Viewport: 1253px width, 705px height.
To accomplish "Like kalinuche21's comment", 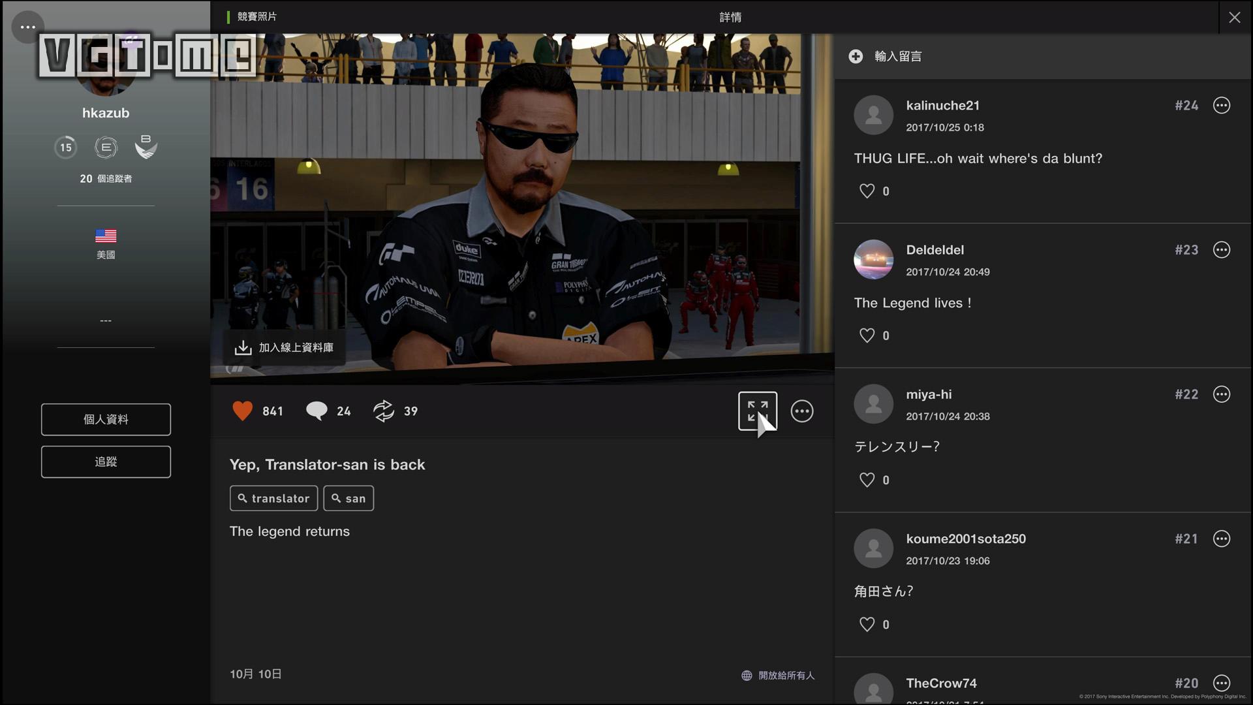I will (x=867, y=191).
